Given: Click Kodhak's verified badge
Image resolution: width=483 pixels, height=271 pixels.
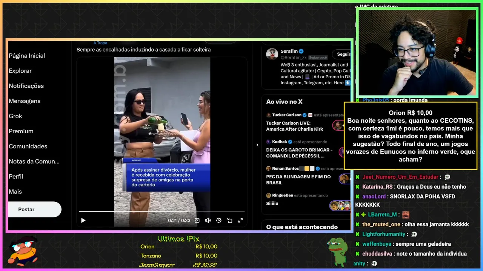Looking at the screenshot, I should coord(290,142).
